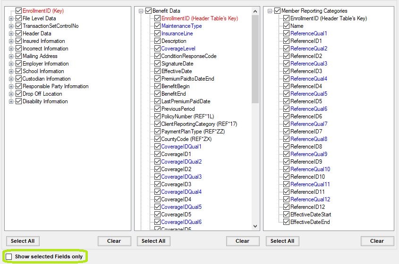This screenshot has width=399, height=264.
Task: Uncheck the Header Data checkbox
Action: coord(18,33)
